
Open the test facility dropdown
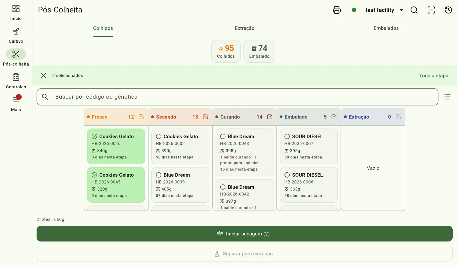384,10
